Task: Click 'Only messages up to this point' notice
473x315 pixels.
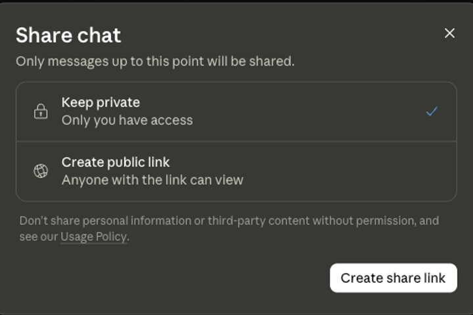Action: click(x=155, y=62)
